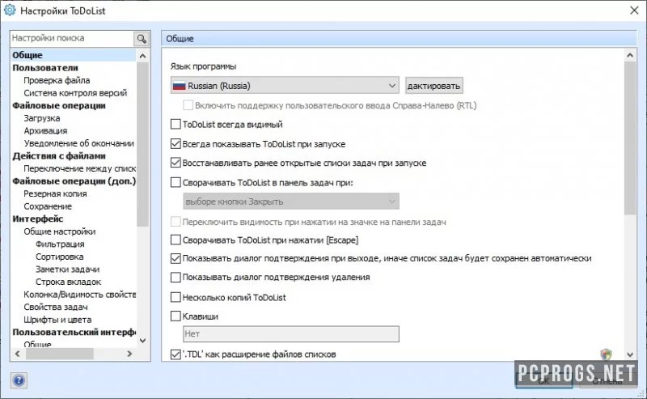Click tree horizontal scrollbar right arrow
This screenshot has width=647, height=399.
tap(129, 354)
